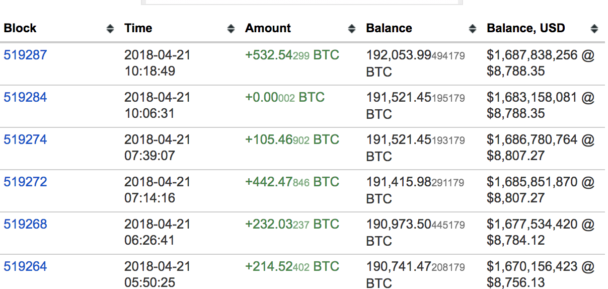Open block 519284 link
Screen dimensions: 608x289
click(x=25, y=97)
